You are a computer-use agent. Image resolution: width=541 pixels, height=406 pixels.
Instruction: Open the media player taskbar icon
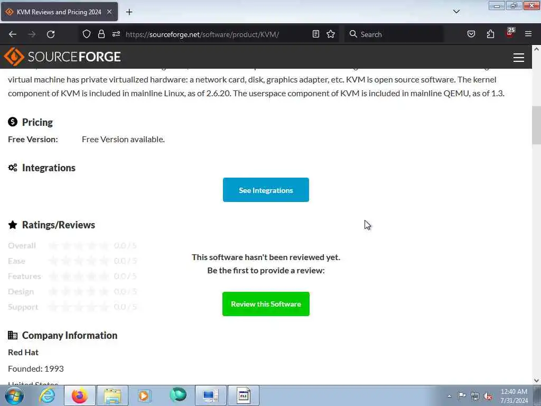(144, 395)
